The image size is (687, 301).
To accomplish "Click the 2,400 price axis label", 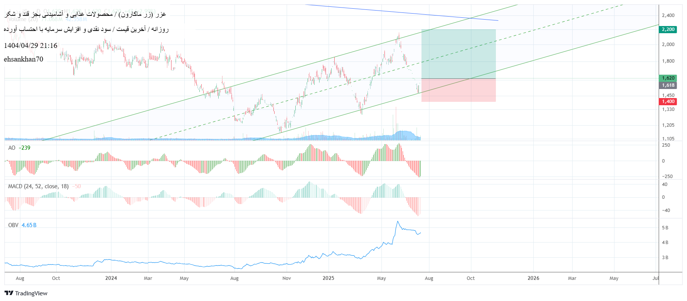I will pyautogui.click(x=668, y=15).
